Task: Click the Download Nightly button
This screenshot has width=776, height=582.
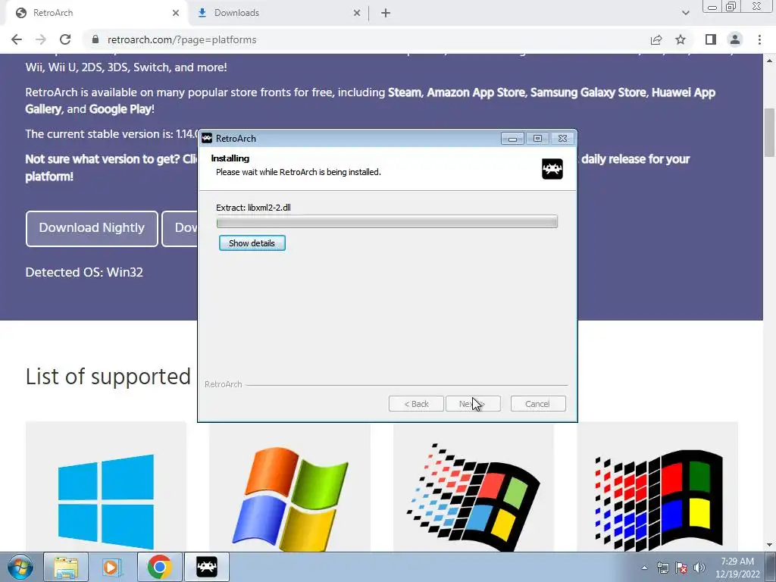Action: click(92, 228)
